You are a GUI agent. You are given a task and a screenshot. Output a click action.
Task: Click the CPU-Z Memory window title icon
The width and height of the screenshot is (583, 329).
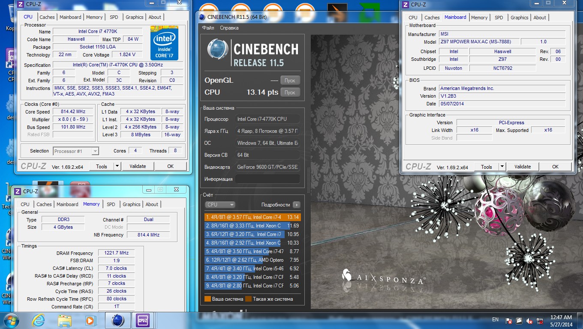coord(17,191)
